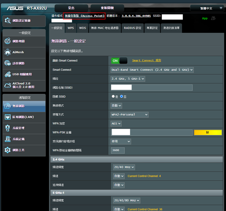The height and width of the screenshot is (211, 226).
Task: Click the System Administration gear icon
Action: click(x=8, y=128)
